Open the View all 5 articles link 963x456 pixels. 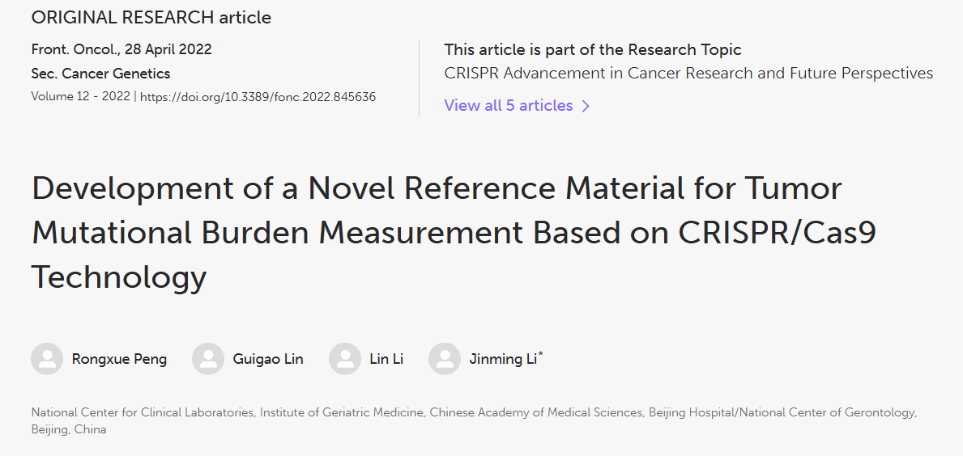[x=509, y=106]
